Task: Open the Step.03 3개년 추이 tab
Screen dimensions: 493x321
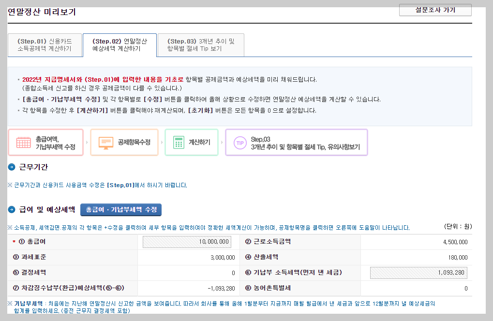Action: click(x=200, y=44)
